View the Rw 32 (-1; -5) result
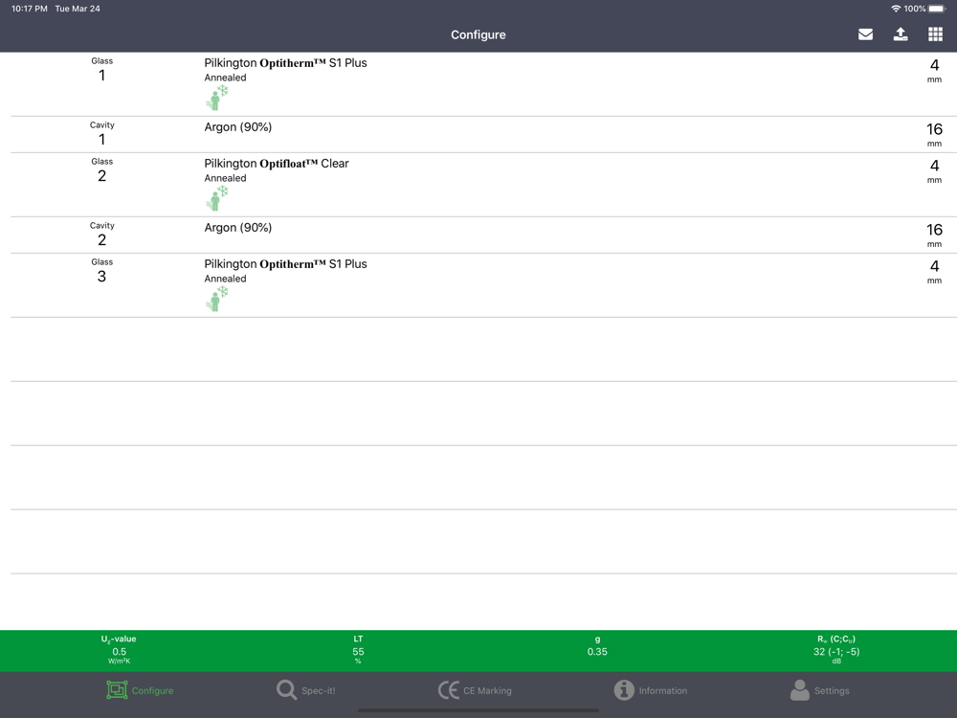957x718 pixels. (x=836, y=651)
